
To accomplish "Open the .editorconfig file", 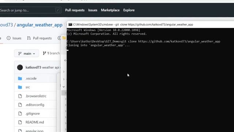I will 35,105.
